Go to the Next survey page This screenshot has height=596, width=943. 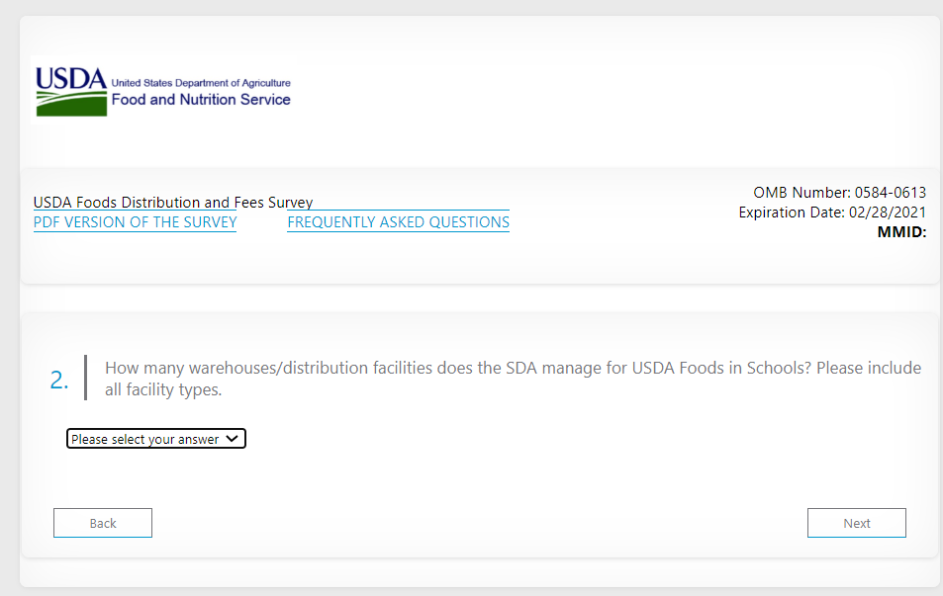856,523
